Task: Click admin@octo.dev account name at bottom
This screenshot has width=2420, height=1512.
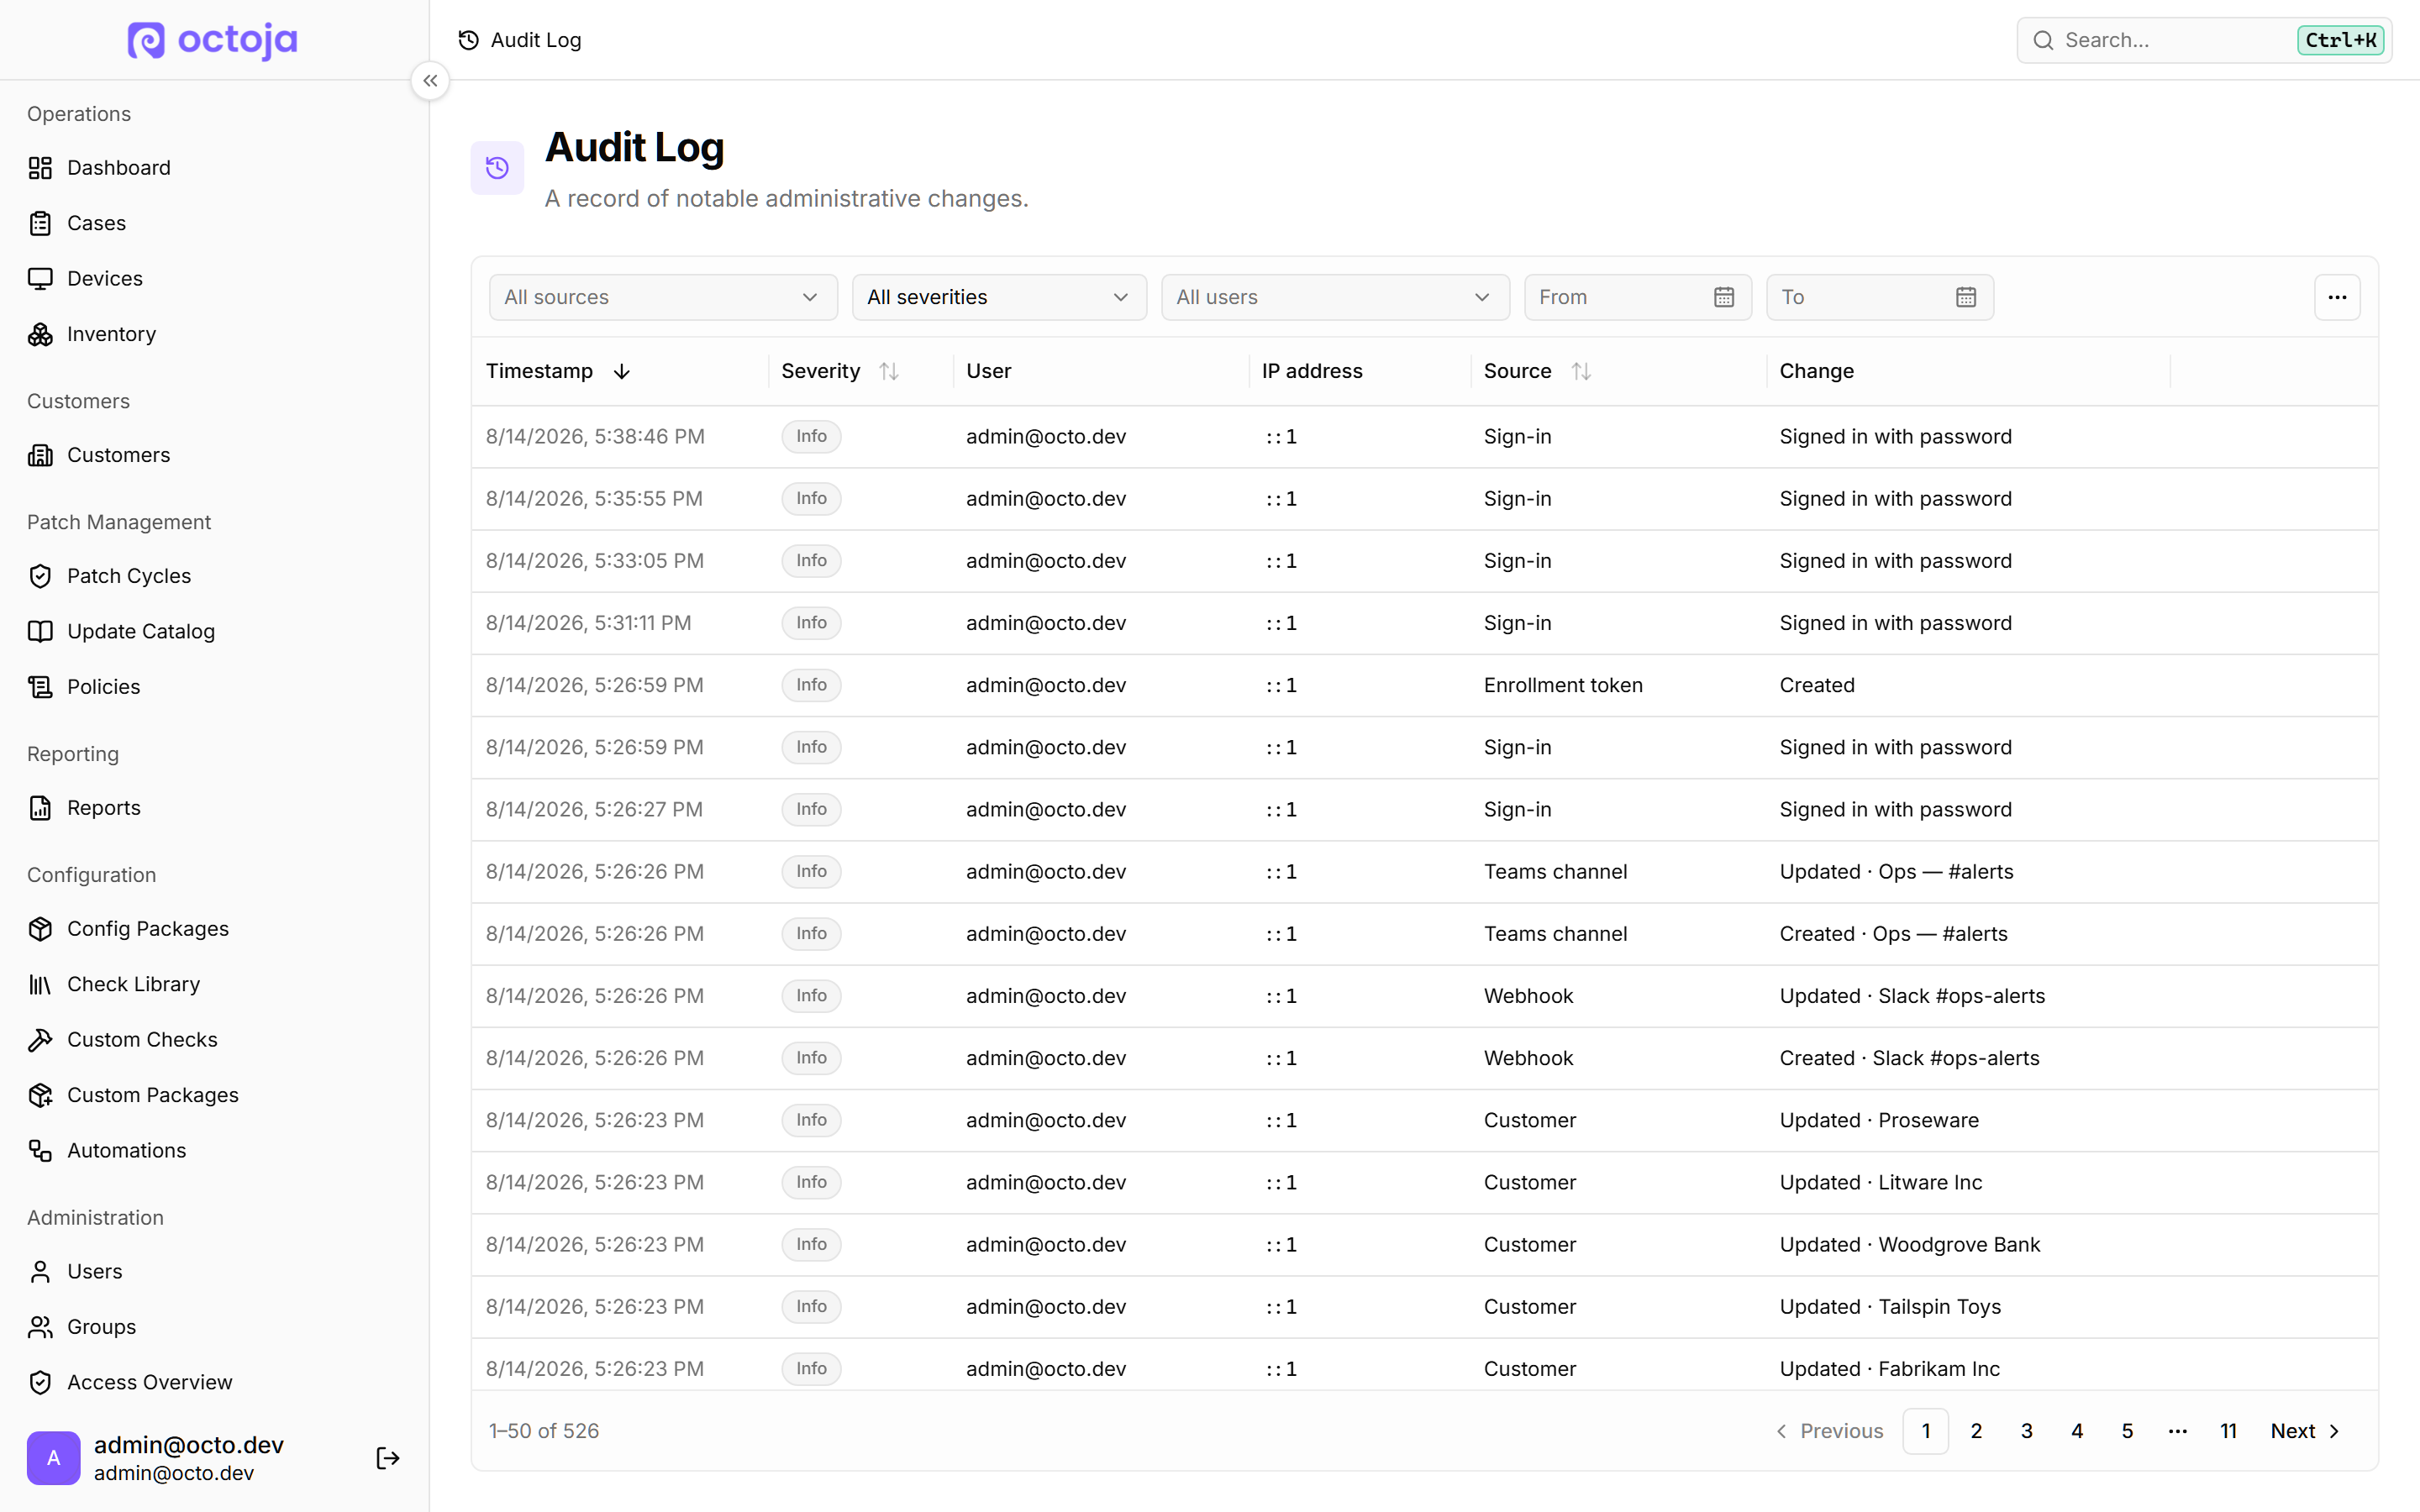Action: [x=189, y=1445]
